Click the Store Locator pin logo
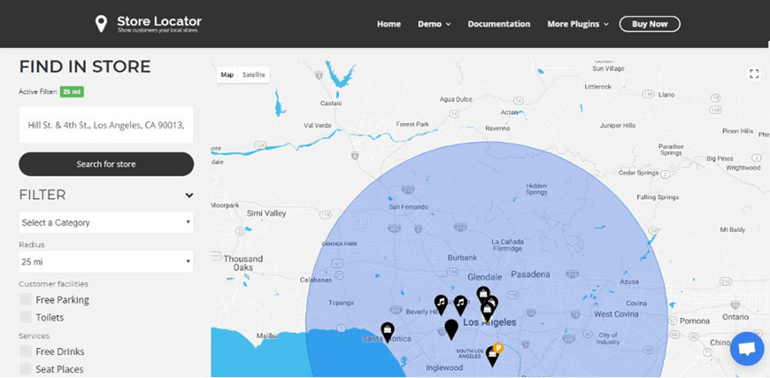The image size is (770, 378). tap(101, 23)
